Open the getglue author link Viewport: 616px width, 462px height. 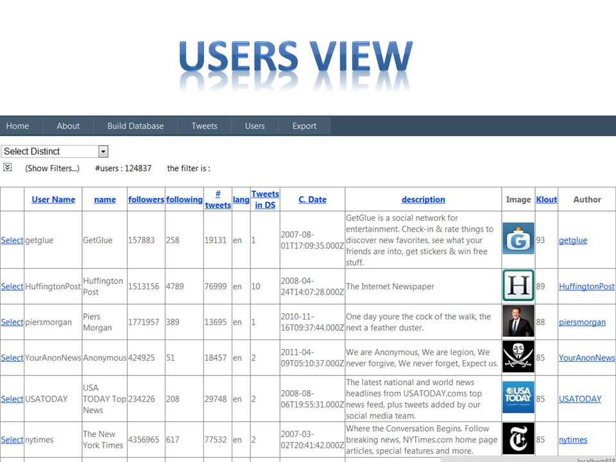(x=573, y=240)
